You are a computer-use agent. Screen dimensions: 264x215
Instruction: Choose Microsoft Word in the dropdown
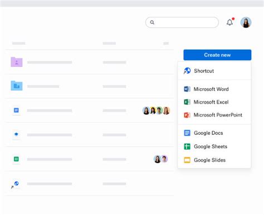[214, 89]
